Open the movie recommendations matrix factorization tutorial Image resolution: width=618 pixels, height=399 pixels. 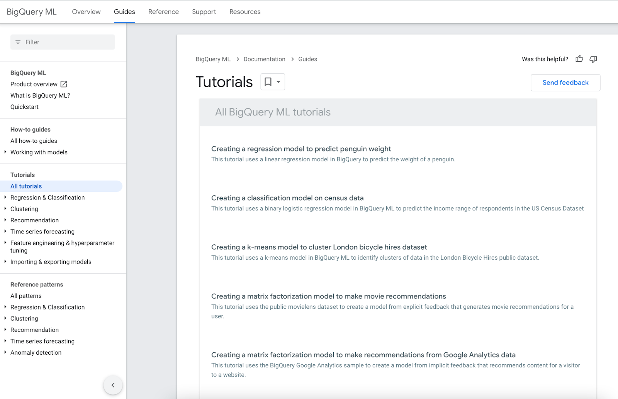coord(328,296)
